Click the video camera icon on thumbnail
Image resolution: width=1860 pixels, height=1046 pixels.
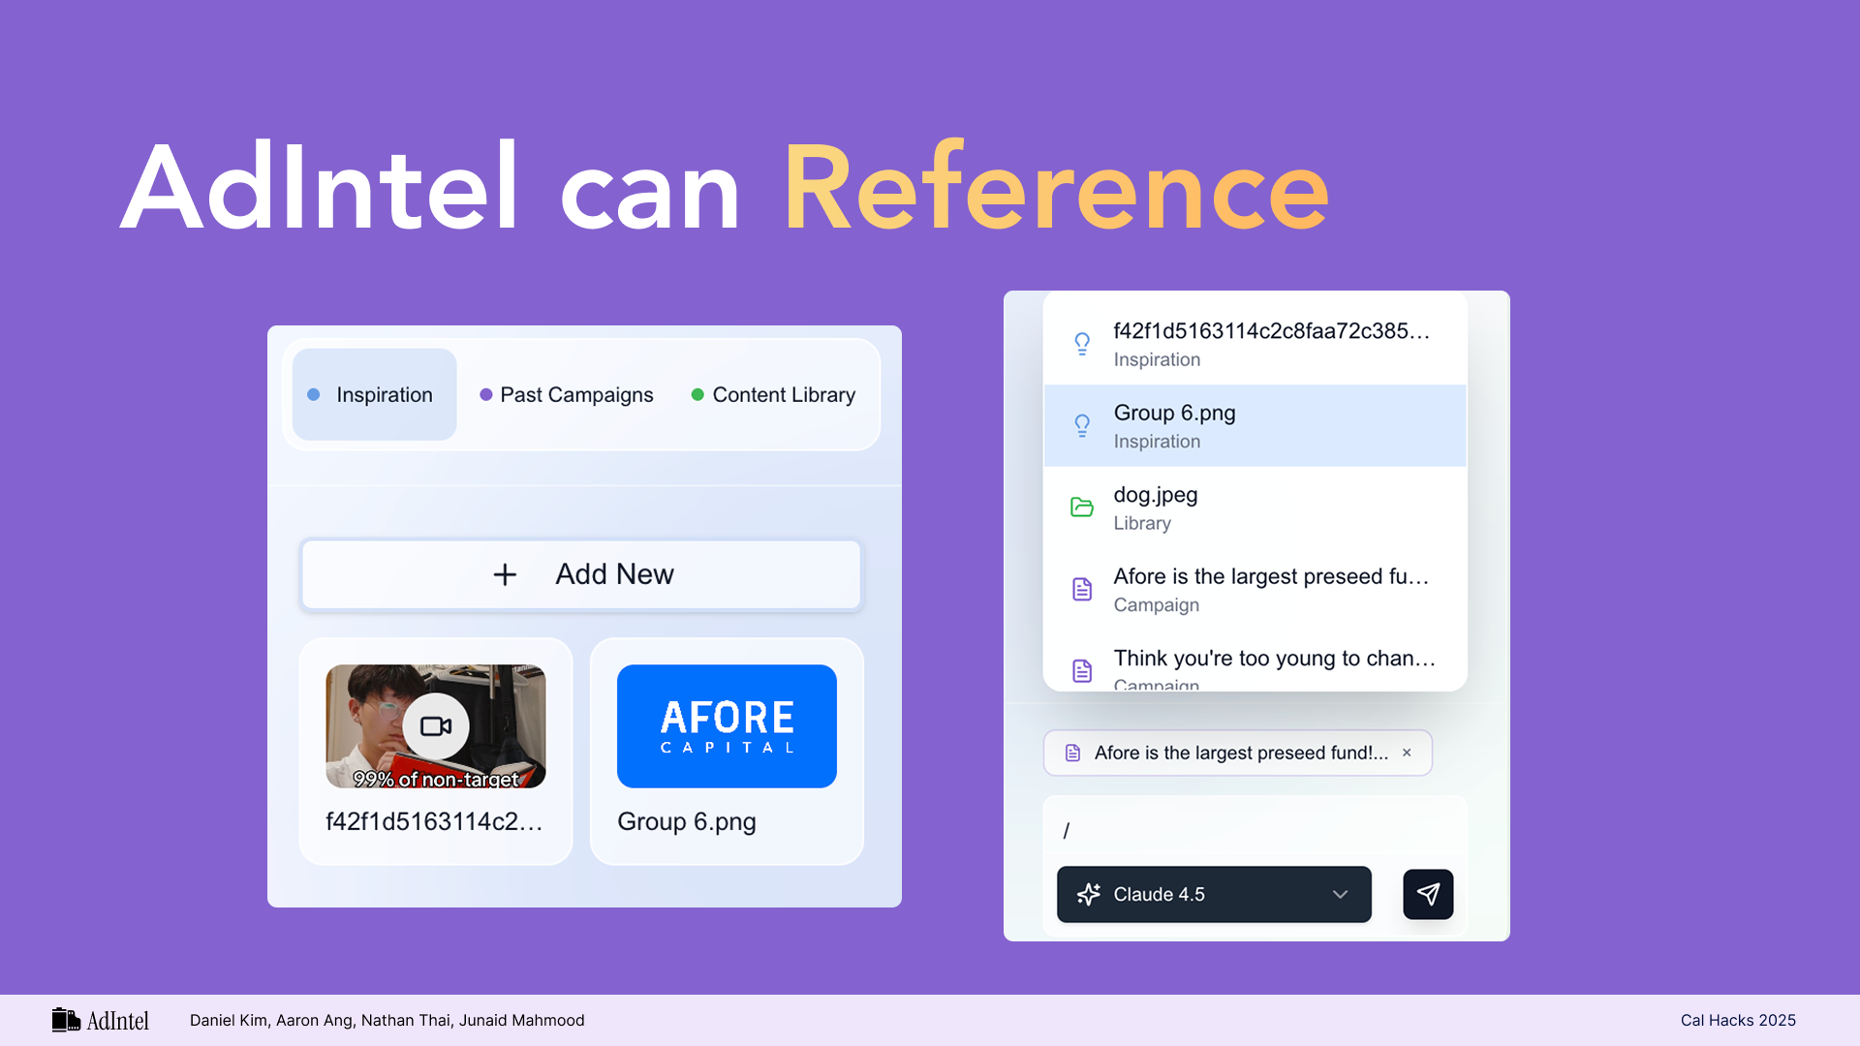(436, 725)
